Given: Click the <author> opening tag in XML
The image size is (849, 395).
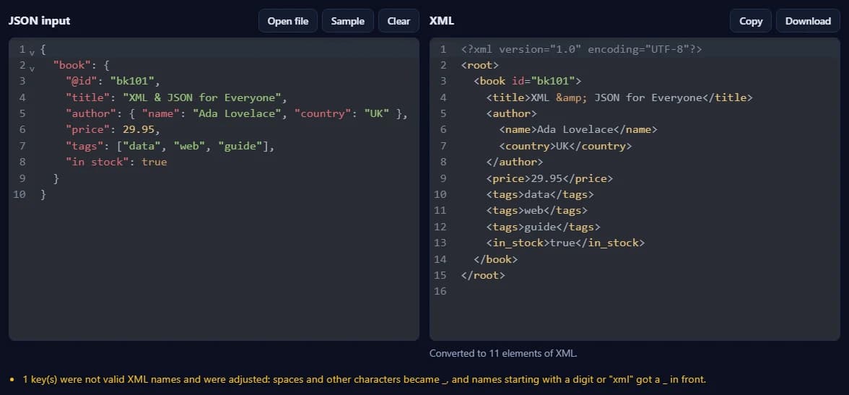Looking at the screenshot, I should pos(511,114).
